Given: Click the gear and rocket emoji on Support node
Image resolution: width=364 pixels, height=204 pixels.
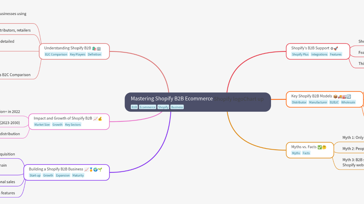Looking at the screenshot, I should [334, 48].
